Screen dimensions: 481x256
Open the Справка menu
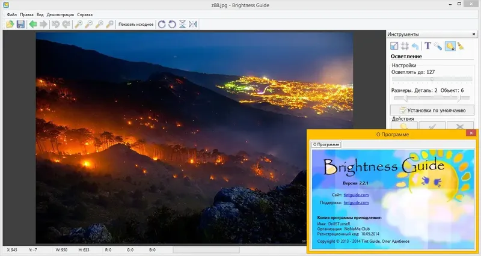coord(85,14)
